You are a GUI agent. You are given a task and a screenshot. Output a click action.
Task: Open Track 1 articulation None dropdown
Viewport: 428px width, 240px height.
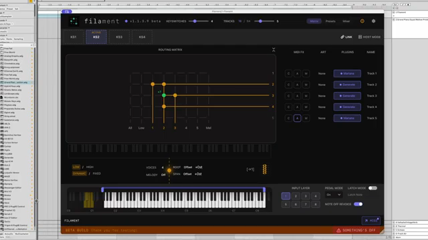point(322,73)
